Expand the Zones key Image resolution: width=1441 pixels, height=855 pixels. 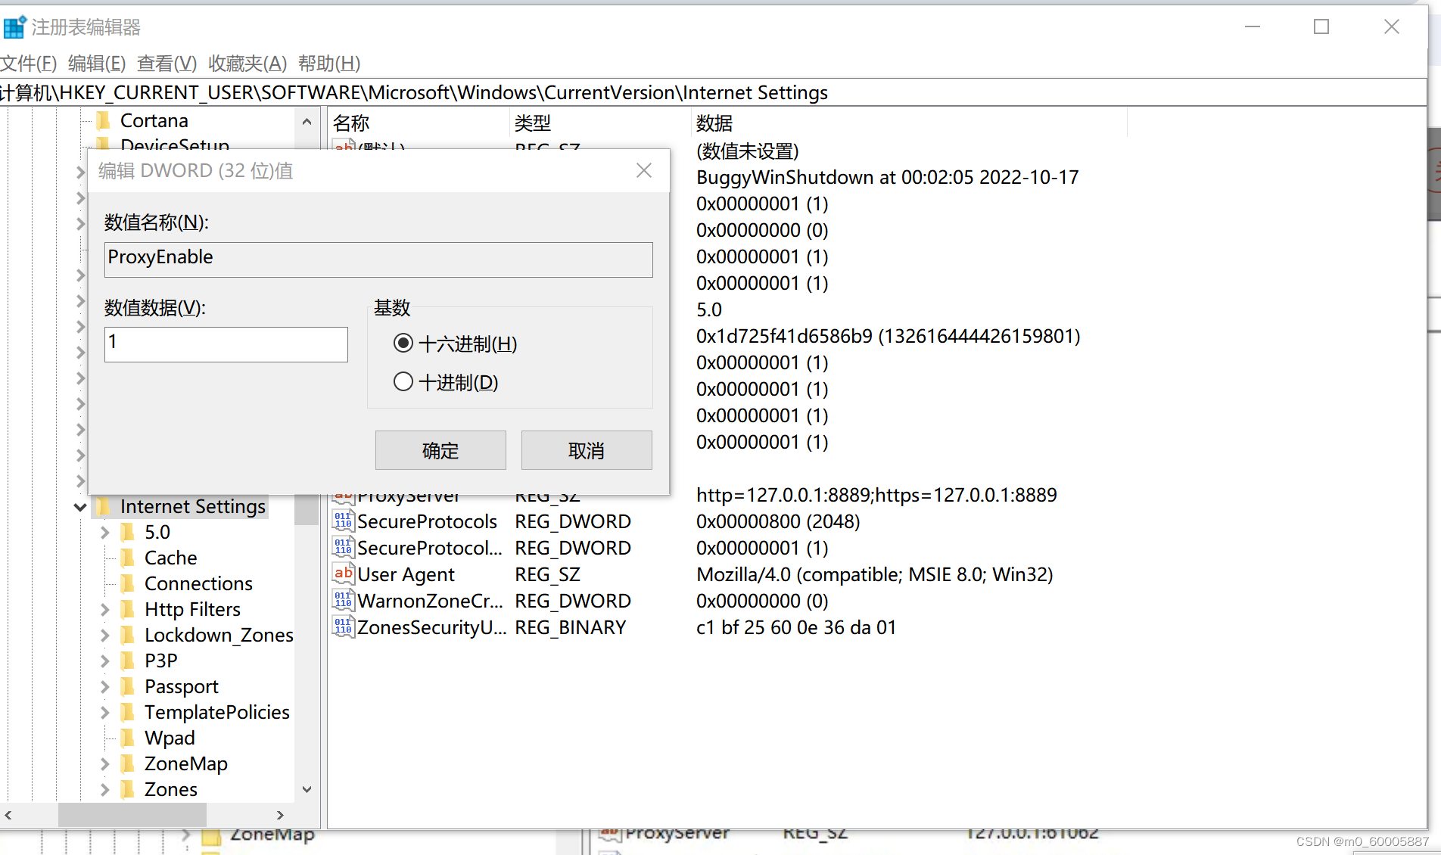tap(104, 788)
